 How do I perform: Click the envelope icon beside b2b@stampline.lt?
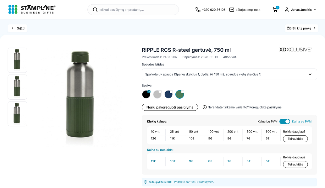[232, 10]
